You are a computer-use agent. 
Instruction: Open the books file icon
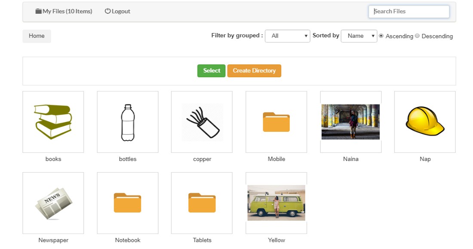pos(53,122)
